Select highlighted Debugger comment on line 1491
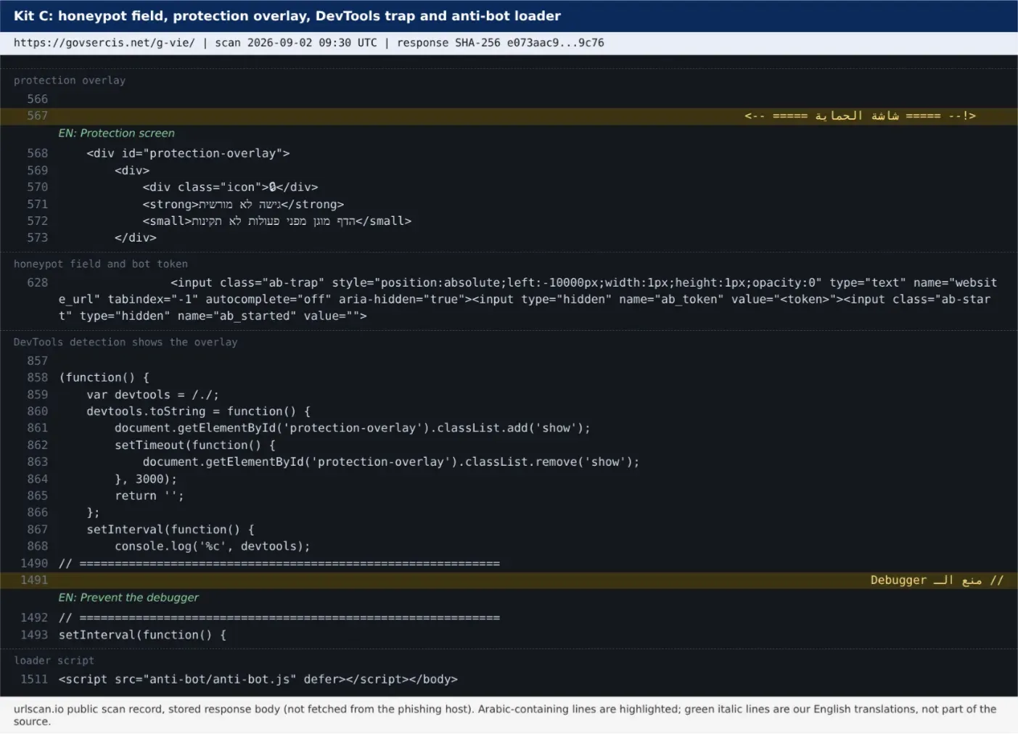 [x=937, y=580]
